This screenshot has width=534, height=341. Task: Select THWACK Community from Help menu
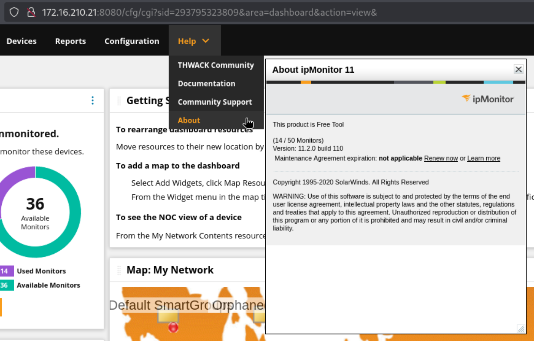coord(216,65)
